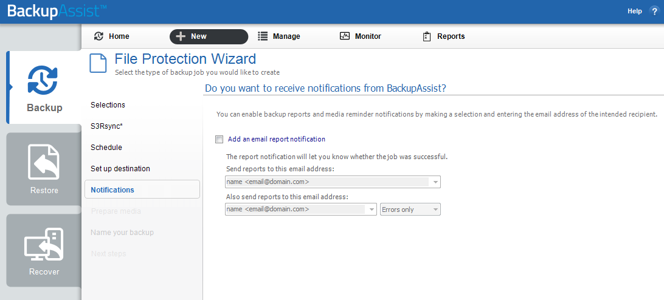Open the Schedule wizard step
664x300 pixels.
(x=106, y=147)
